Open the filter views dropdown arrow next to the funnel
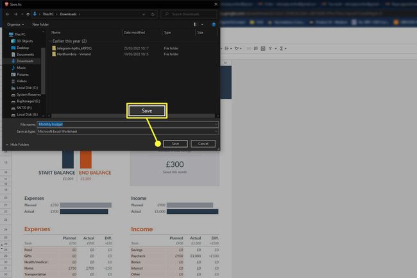This screenshot has height=278, width=417. click(x=275, y=48)
